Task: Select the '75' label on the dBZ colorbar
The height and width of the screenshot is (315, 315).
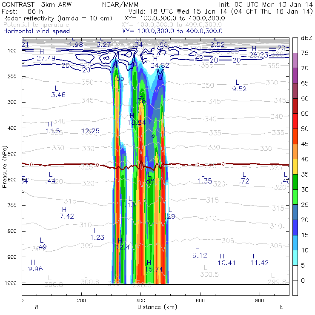Action: [305, 53]
